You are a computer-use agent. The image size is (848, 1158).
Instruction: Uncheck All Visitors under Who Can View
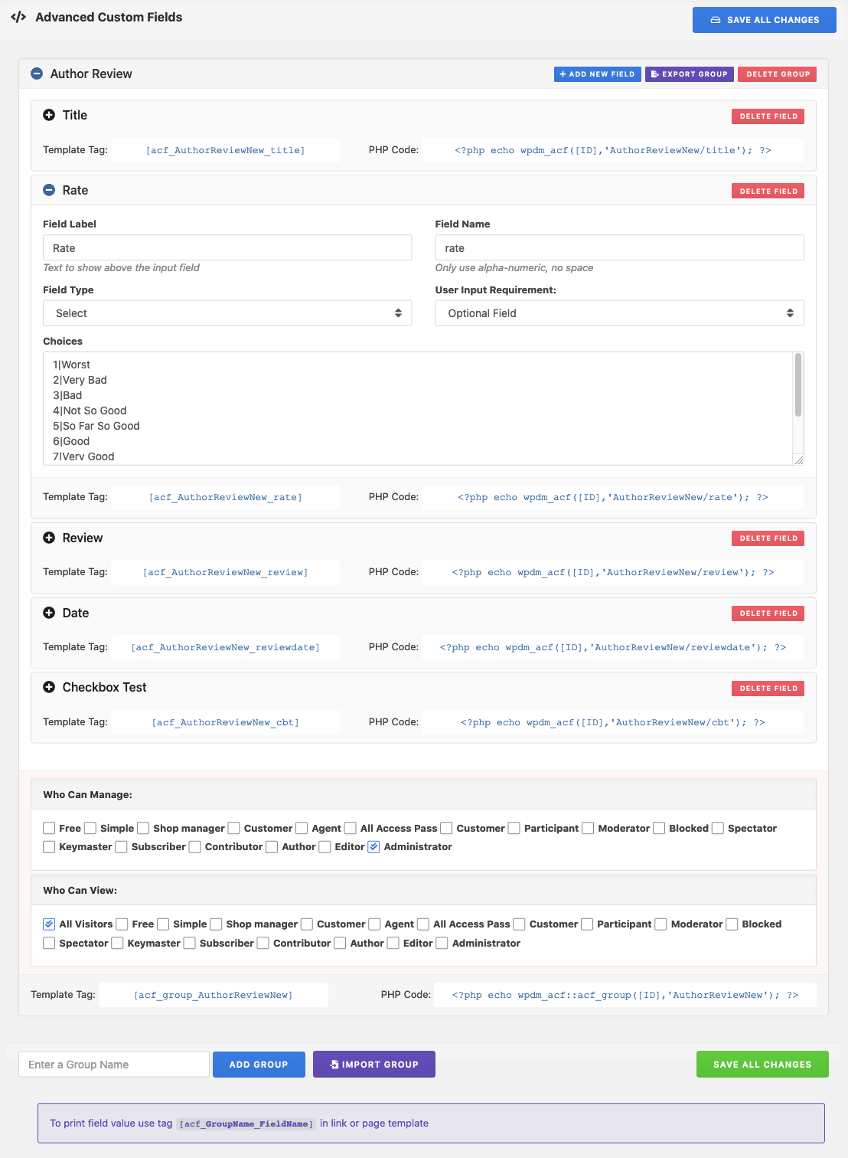[x=48, y=924]
